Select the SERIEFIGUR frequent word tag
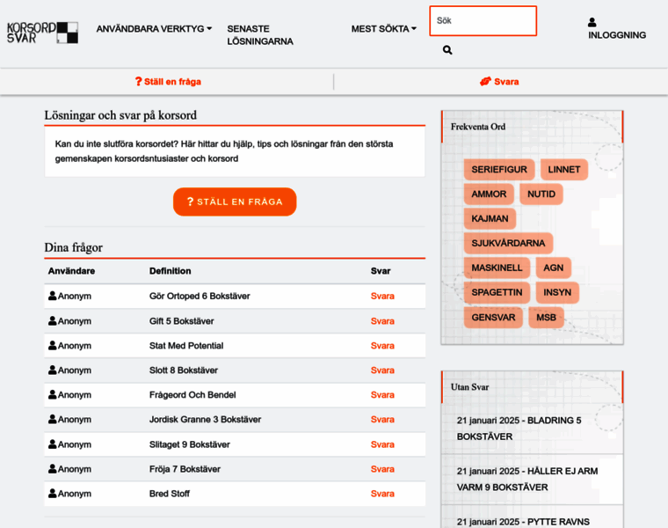Viewport: 668px width, 528px height. pos(498,169)
